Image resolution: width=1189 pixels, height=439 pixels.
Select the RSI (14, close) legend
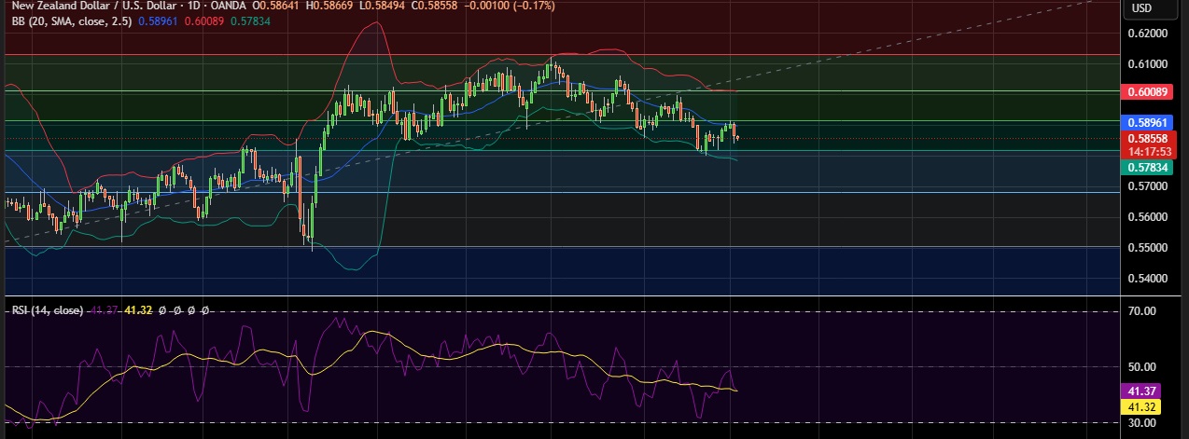[47, 310]
